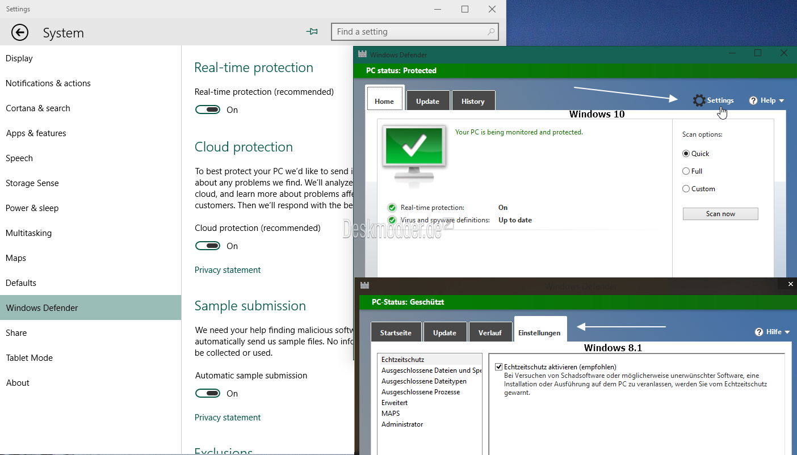The image size is (797, 455).
Task: Click the Real-time protection green check icon
Action: 392,208
